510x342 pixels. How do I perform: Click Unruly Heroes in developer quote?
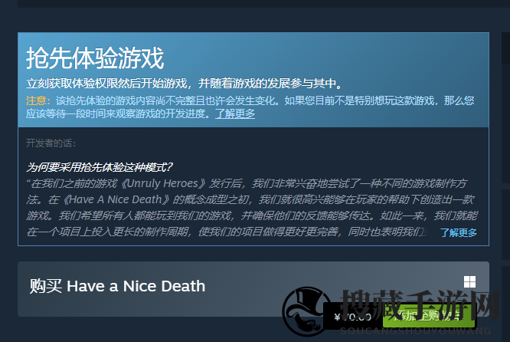click(x=162, y=183)
